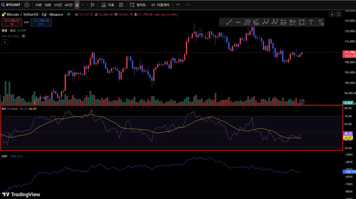This screenshot has height=199, width=356.
Task: Expand the timeframe interval dropdown arrow
Action: pyautogui.click(x=83, y=5)
